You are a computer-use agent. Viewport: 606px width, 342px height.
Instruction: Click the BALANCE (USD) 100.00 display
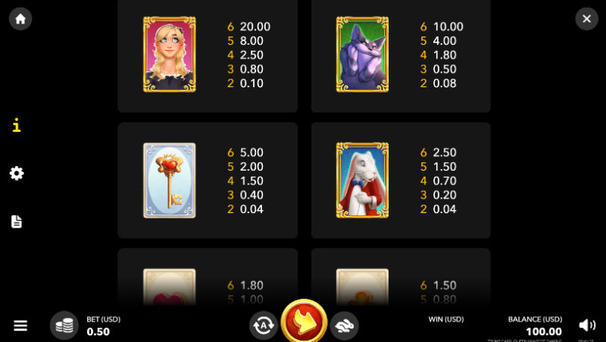pos(536,326)
